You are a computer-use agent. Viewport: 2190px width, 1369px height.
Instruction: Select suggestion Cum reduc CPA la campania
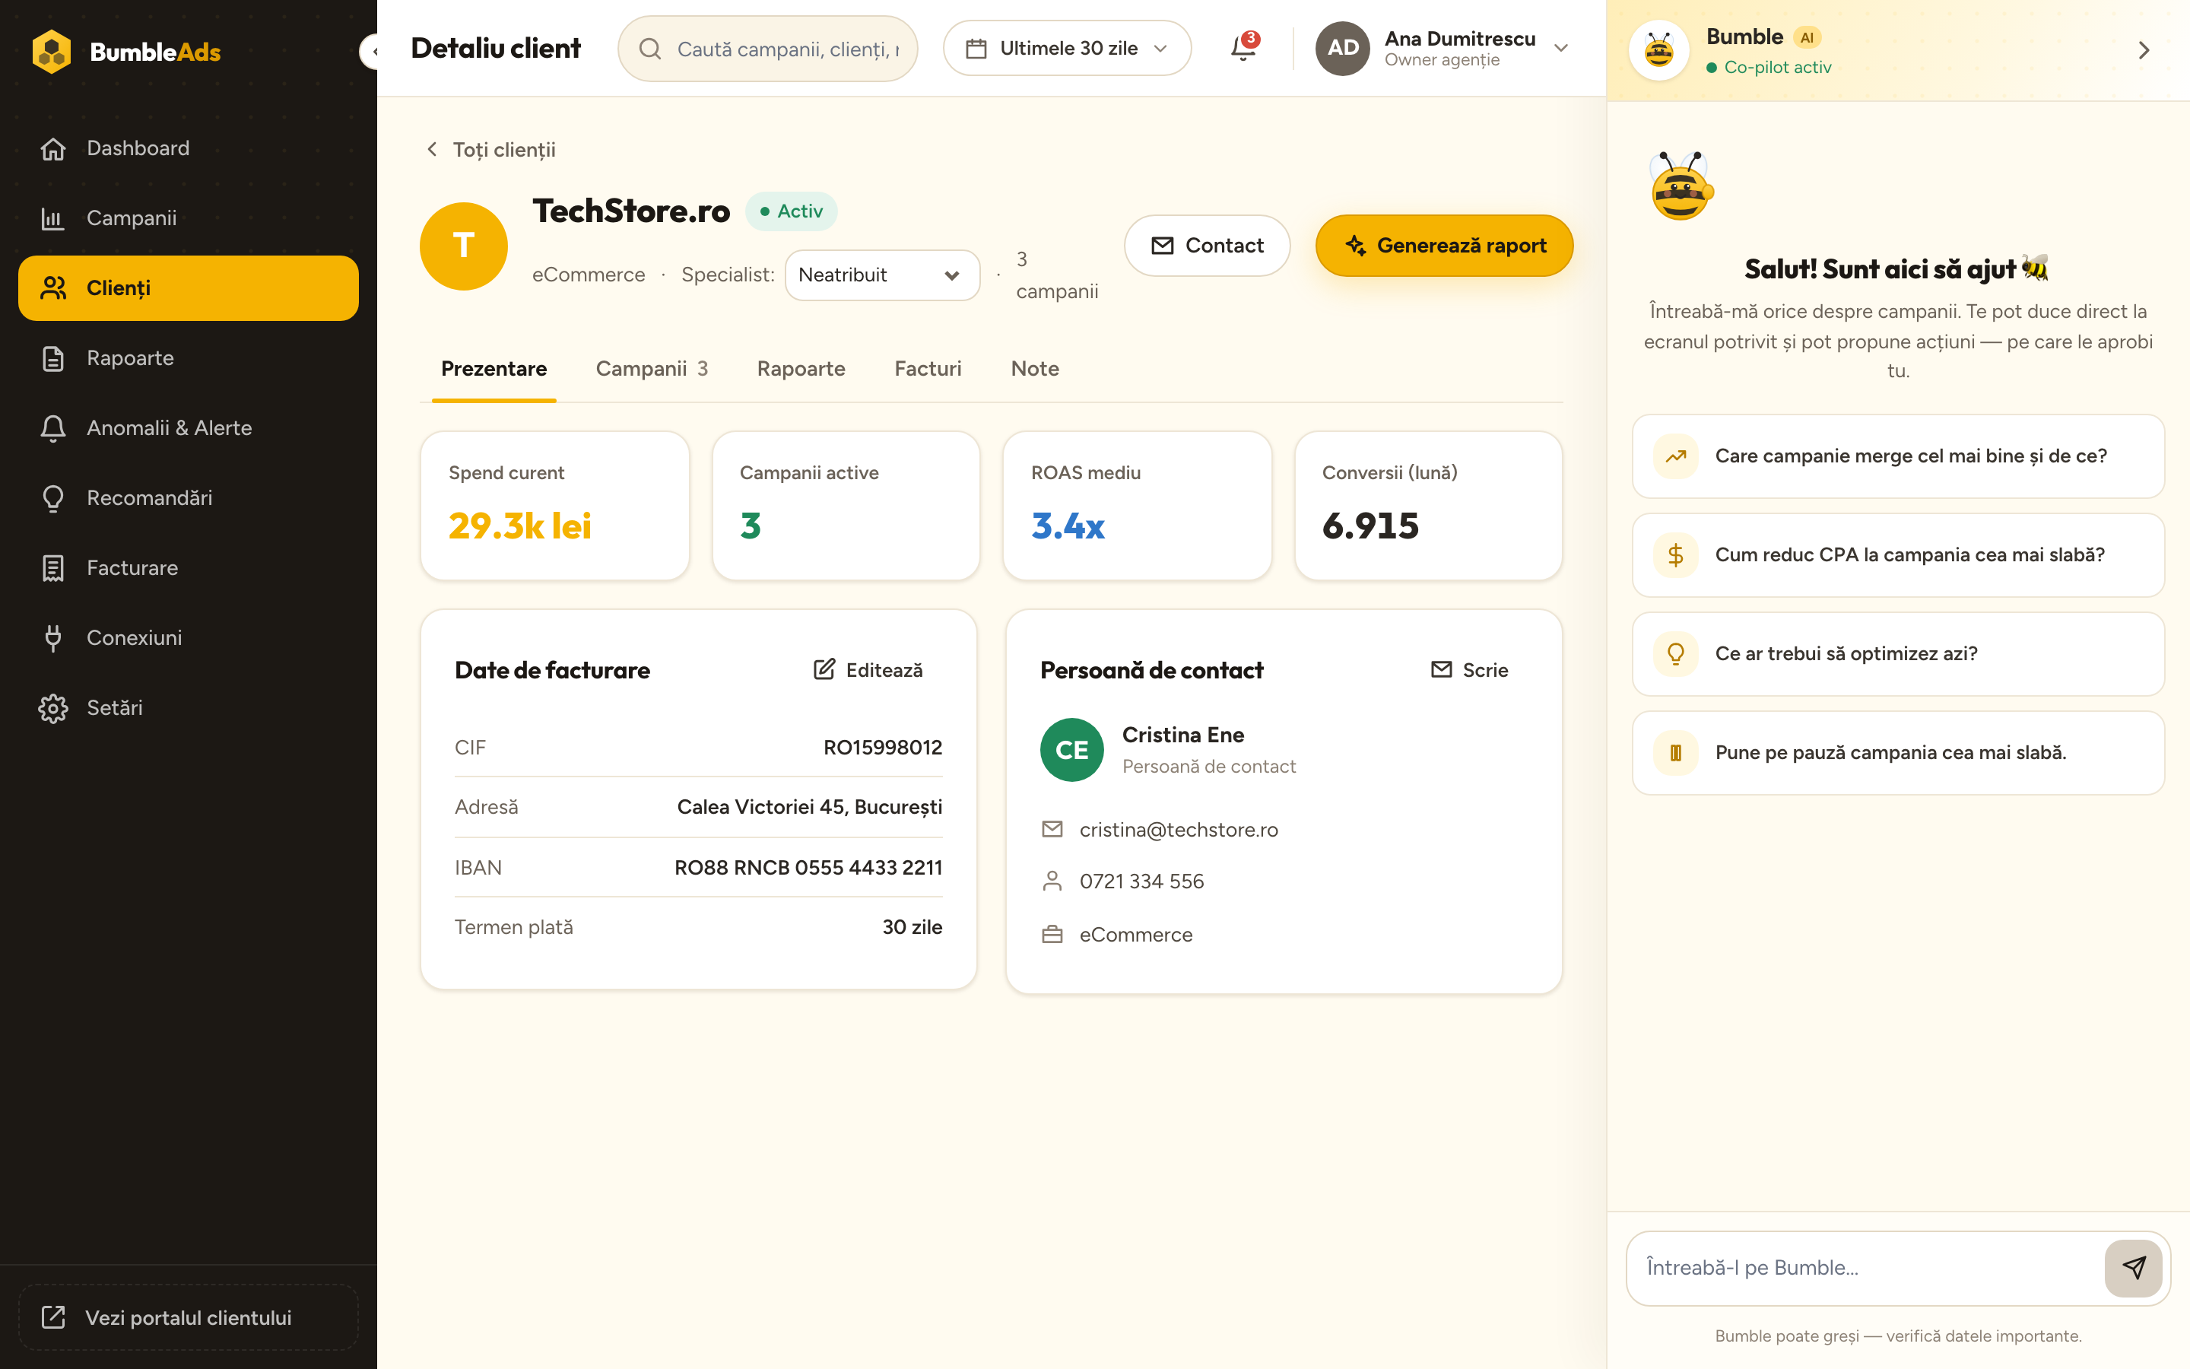(x=1898, y=555)
